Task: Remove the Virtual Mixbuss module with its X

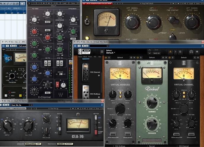Action: pos(134,57)
